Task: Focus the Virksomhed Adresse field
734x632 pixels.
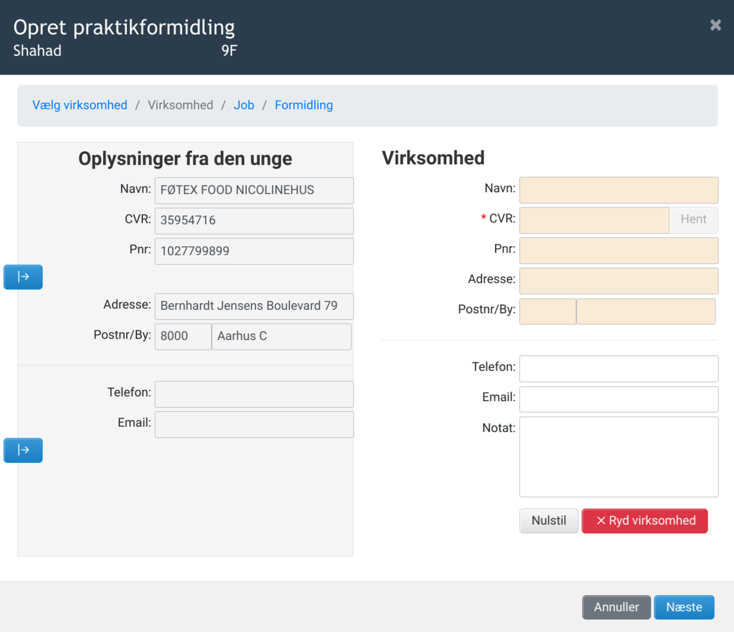Action: [x=618, y=281]
